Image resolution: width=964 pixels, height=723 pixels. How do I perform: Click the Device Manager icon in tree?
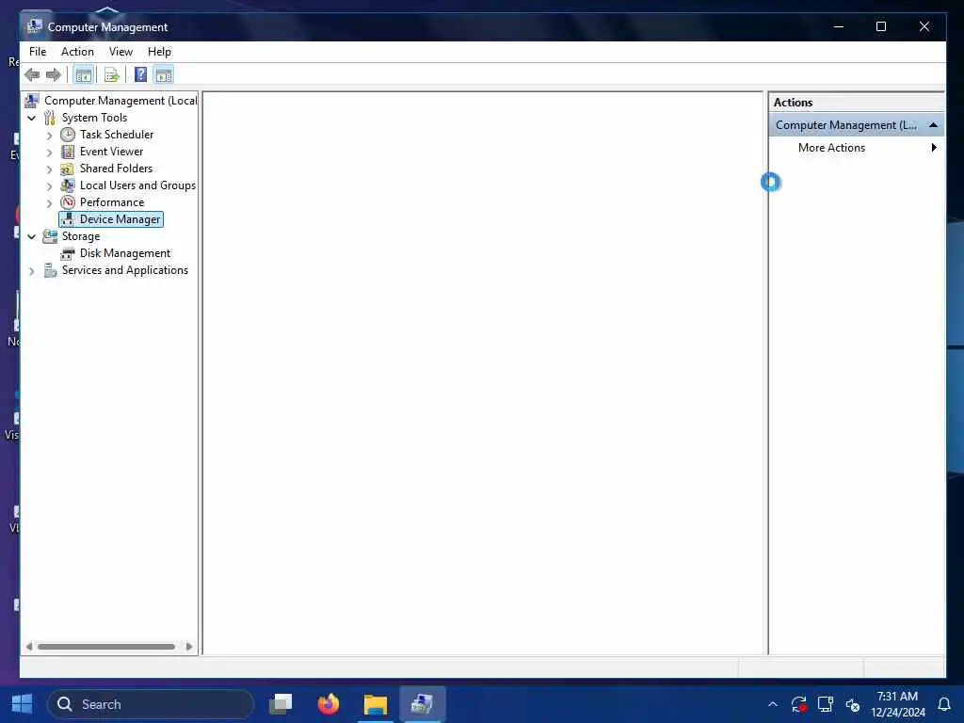coord(68,219)
